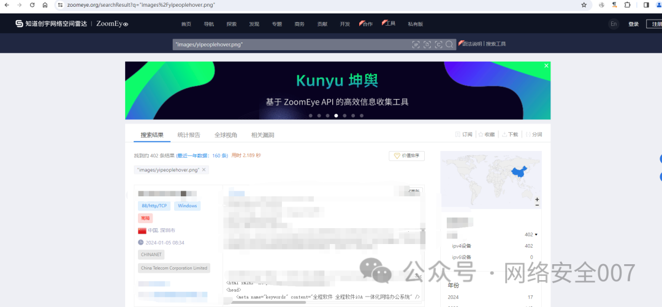Click the second scan icon in search box
Viewport: 662px width, 307px height.
point(427,44)
